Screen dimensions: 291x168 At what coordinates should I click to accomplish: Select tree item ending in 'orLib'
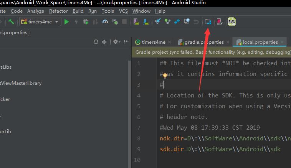[6, 132]
